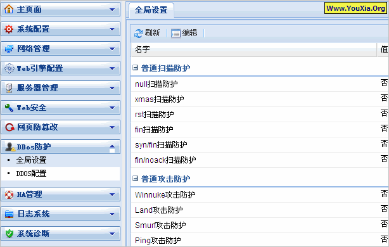Screen dimensions: 389x247
Task: Expand the 服务器管理 panel arrow
Action: pyautogui.click(x=112, y=88)
